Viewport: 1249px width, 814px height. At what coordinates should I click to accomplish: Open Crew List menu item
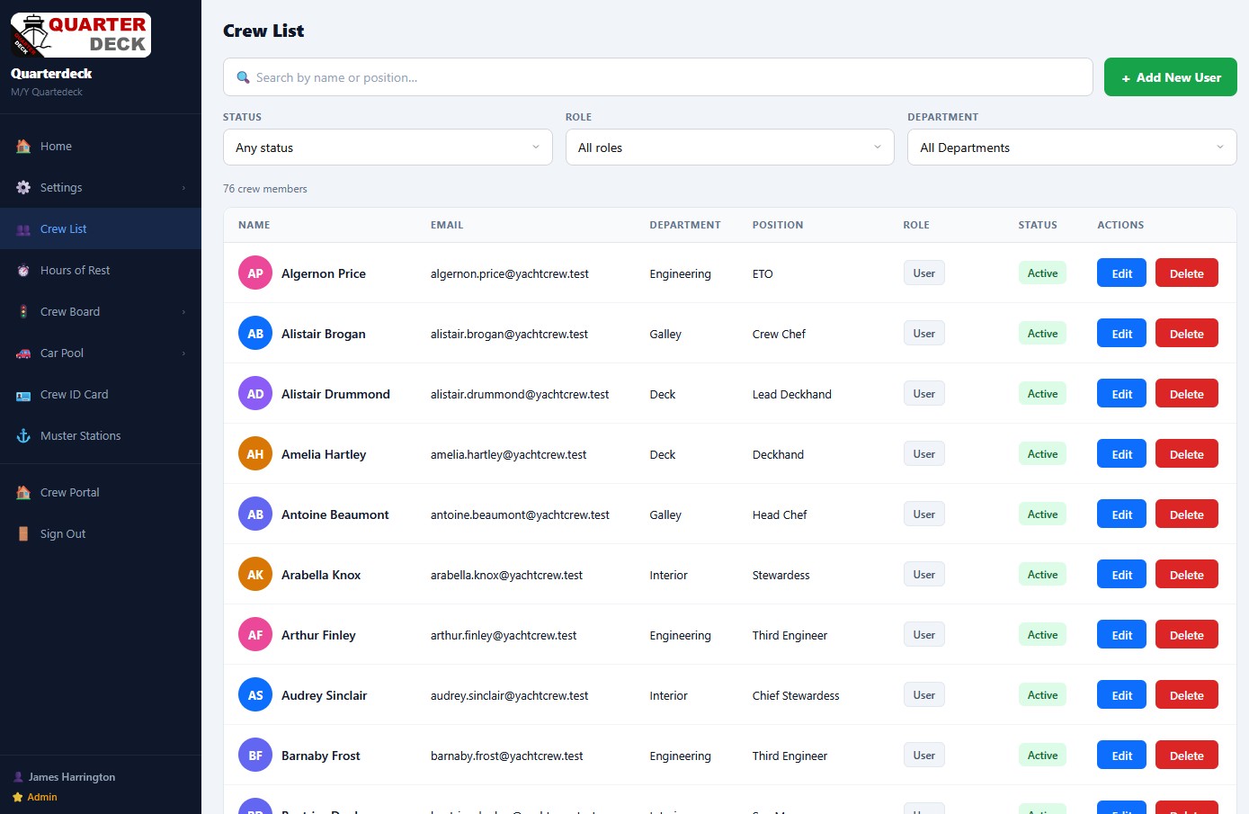click(x=101, y=228)
